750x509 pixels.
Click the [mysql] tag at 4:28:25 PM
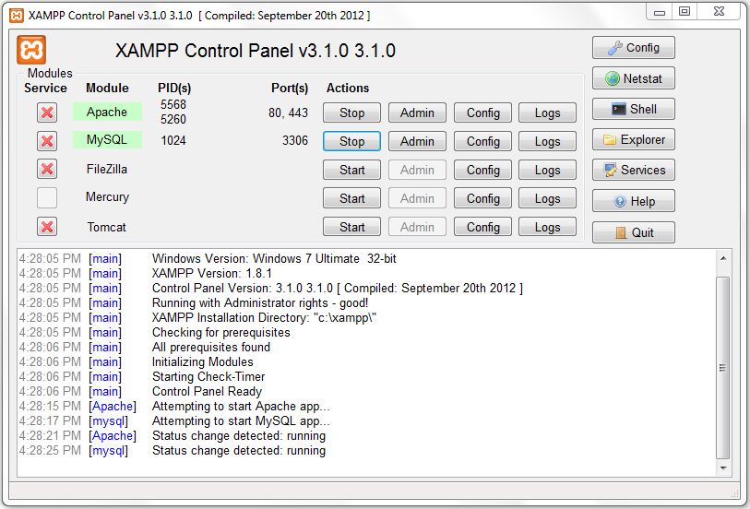coord(108,451)
